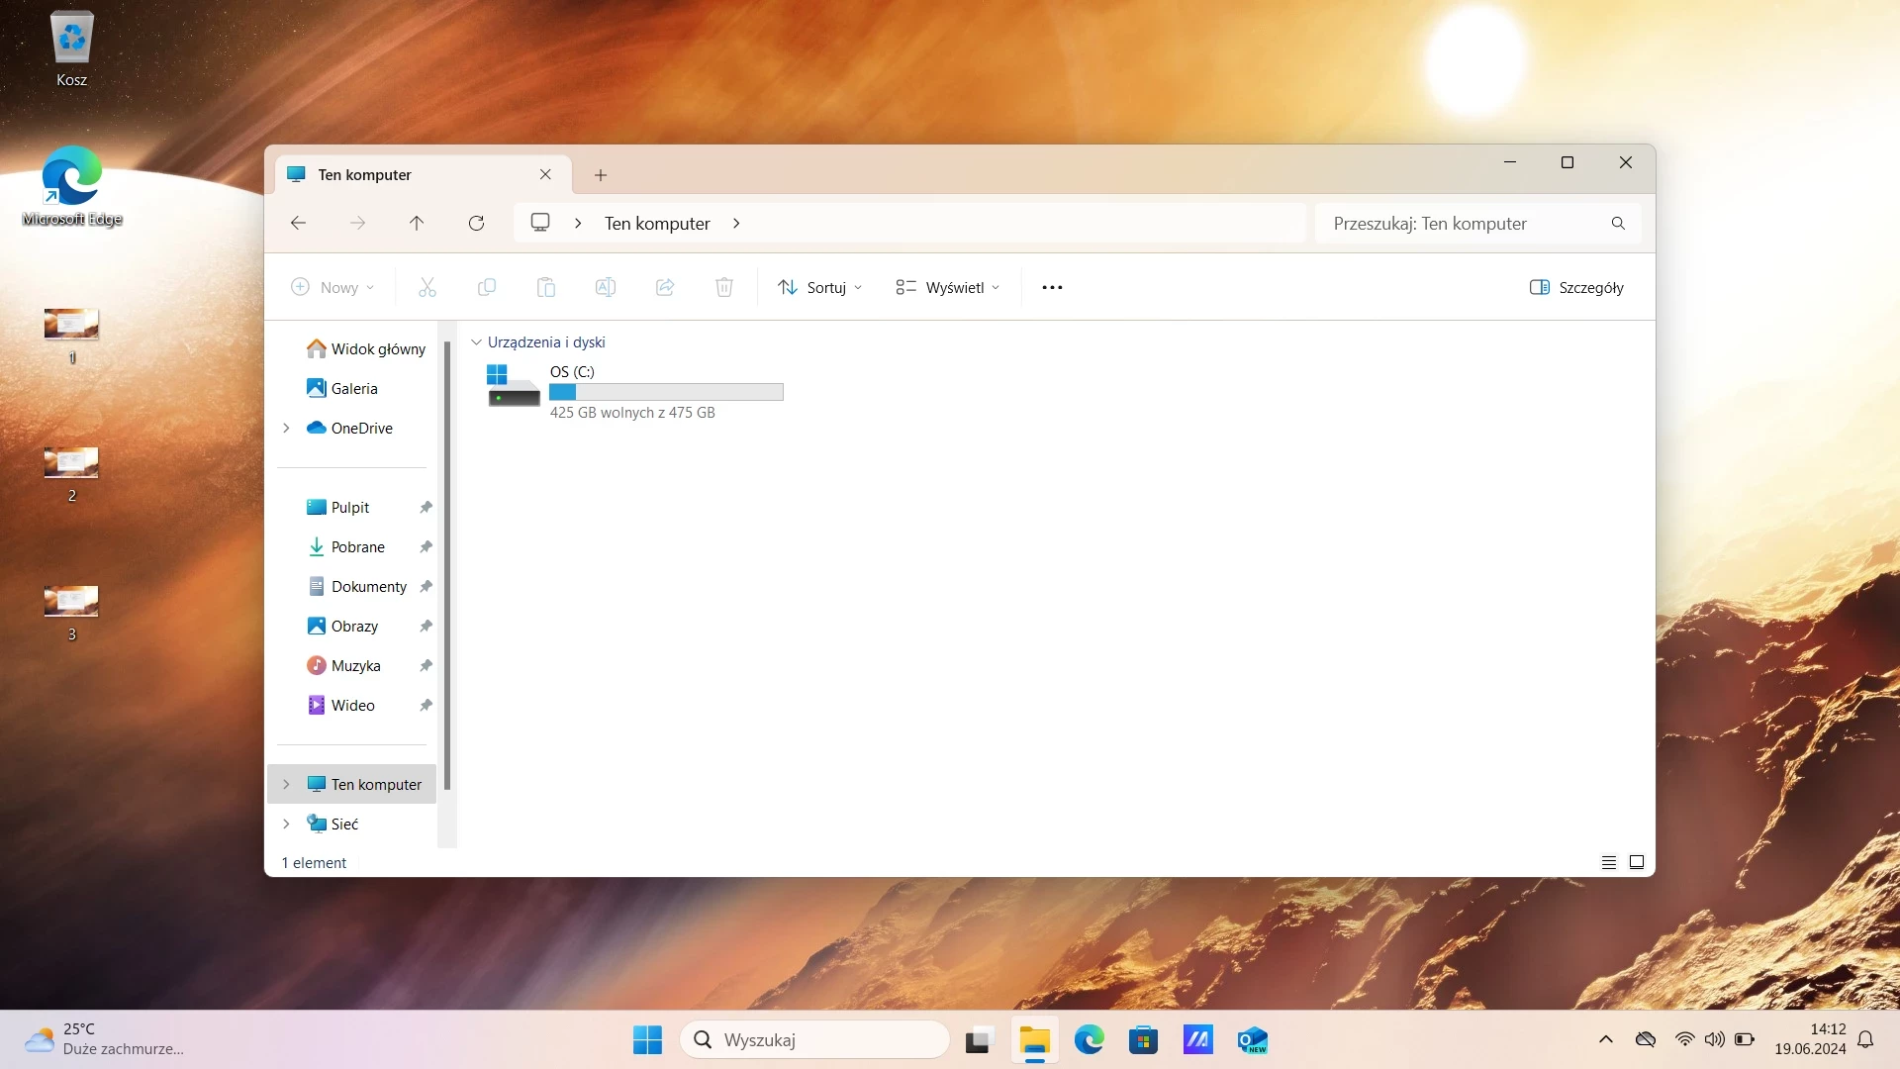Image resolution: width=1900 pixels, height=1069 pixels.
Task: Open the Wyświetl dropdown menu
Action: (x=948, y=288)
